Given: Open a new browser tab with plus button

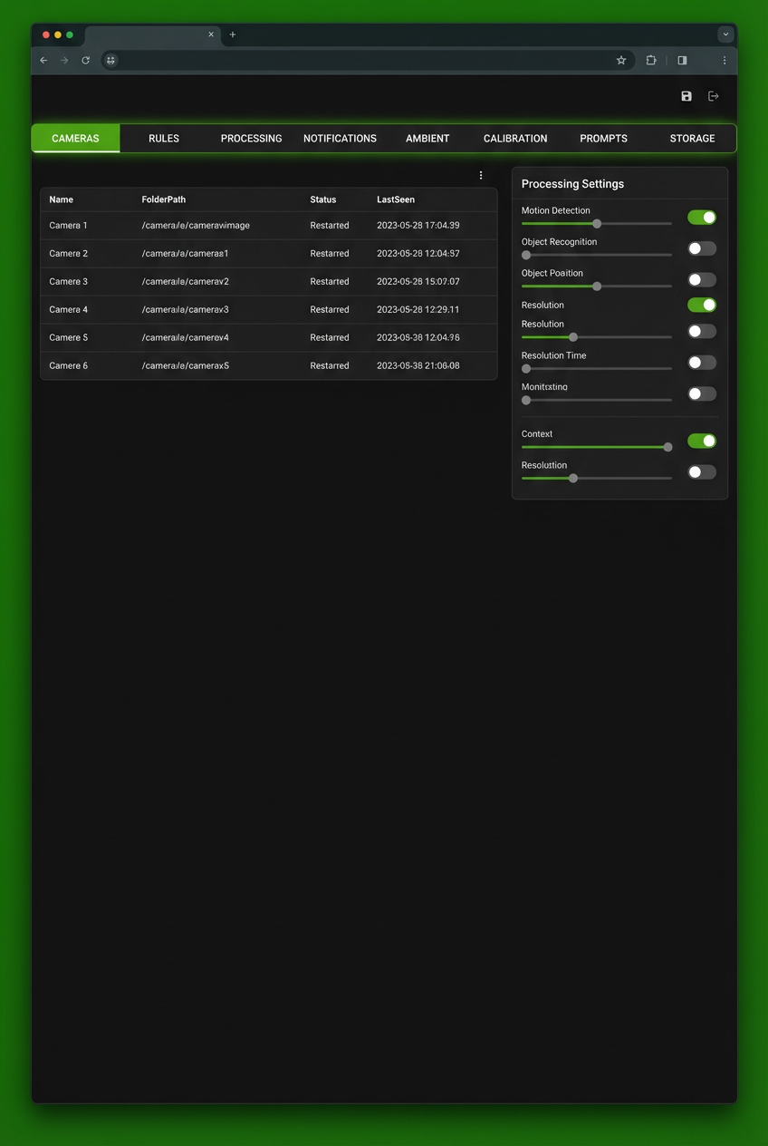Looking at the screenshot, I should click(233, 34).
